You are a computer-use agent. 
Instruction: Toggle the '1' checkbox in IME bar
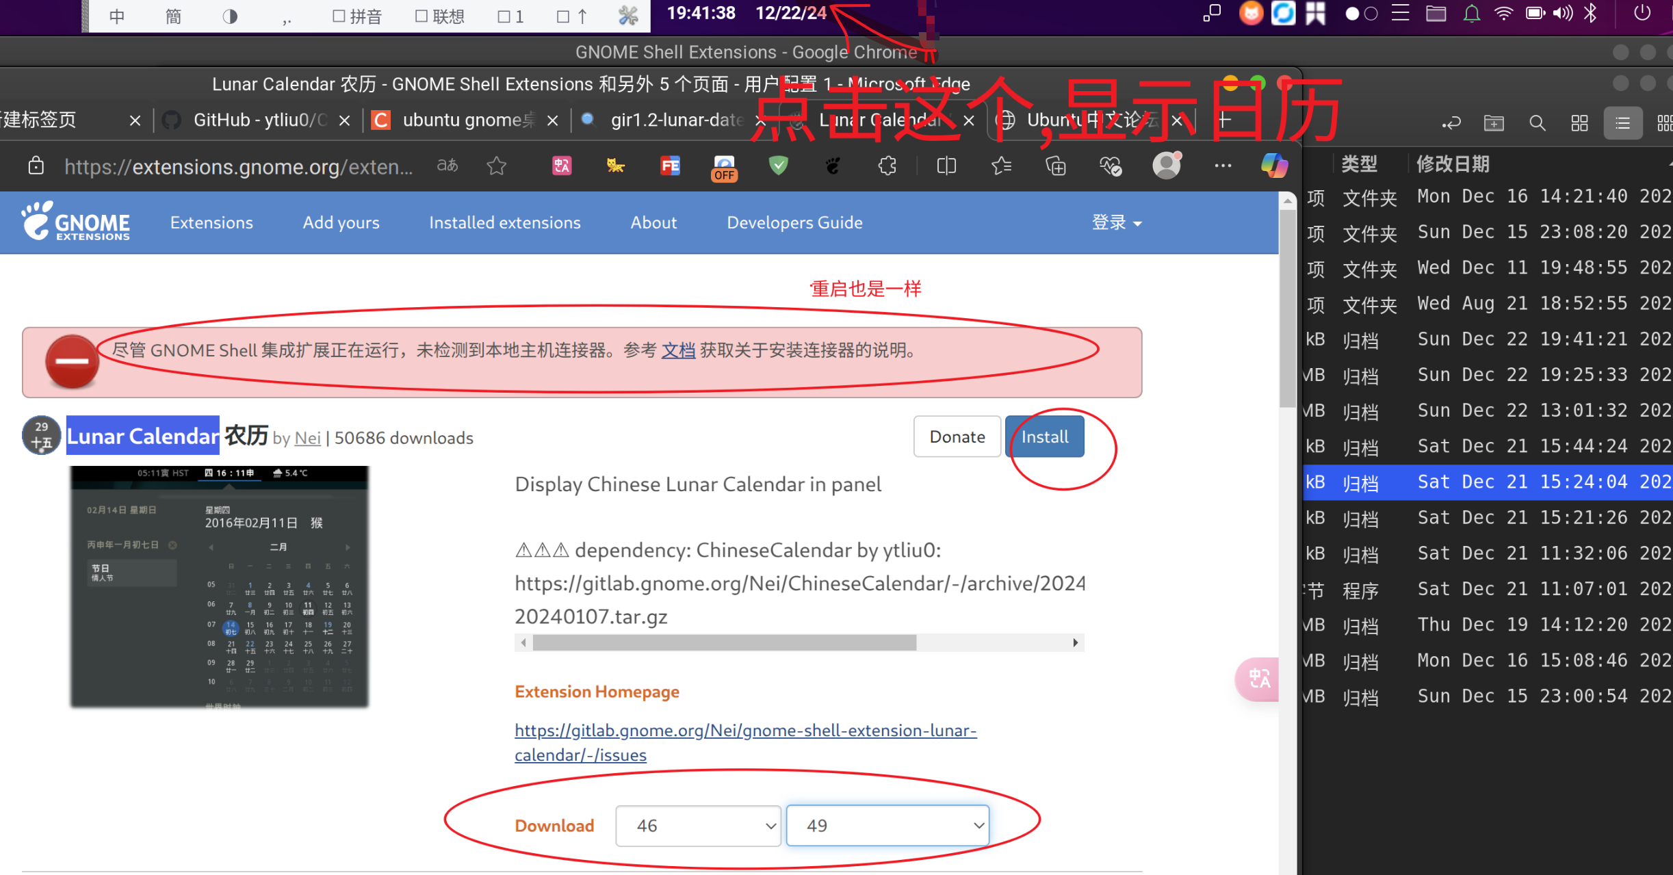pyautogui.click(x=510, y=16)
